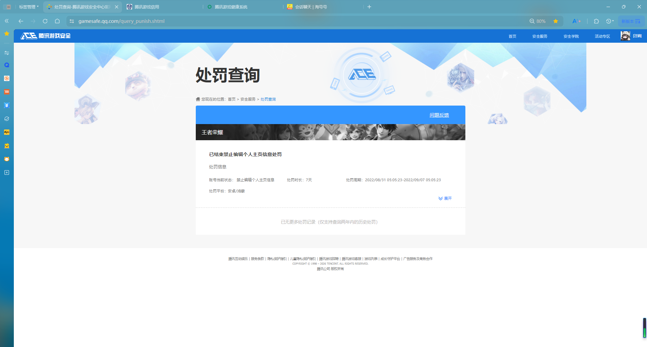Open the planet icon in sidebar
The width and height of the screenshot is (647, 347).
7,119
